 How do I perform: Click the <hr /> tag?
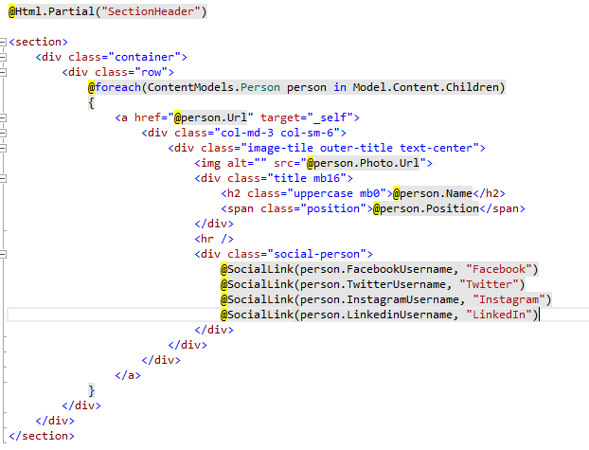214,239
